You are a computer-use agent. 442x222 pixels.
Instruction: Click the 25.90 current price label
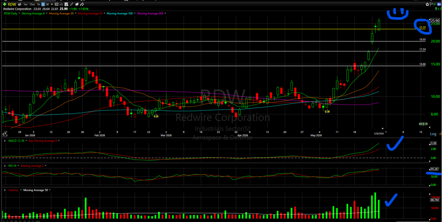point(435,21)
